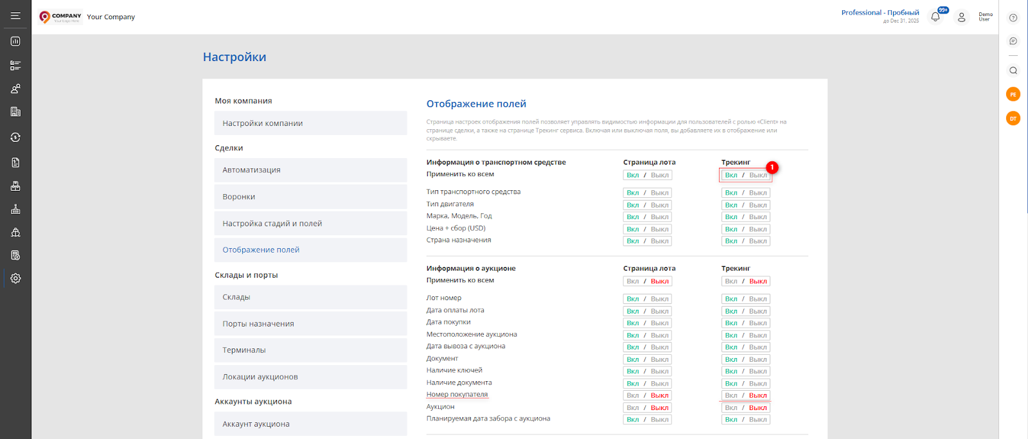Click Выкл for Наличие документа in Трекинг
This screenshot has height=439, width=1028.
758,383
